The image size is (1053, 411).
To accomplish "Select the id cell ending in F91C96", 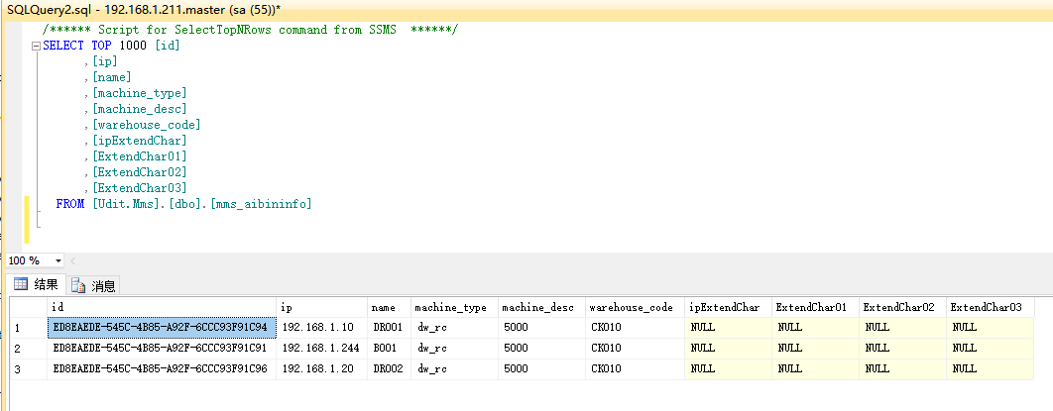I will click(161, 368).
